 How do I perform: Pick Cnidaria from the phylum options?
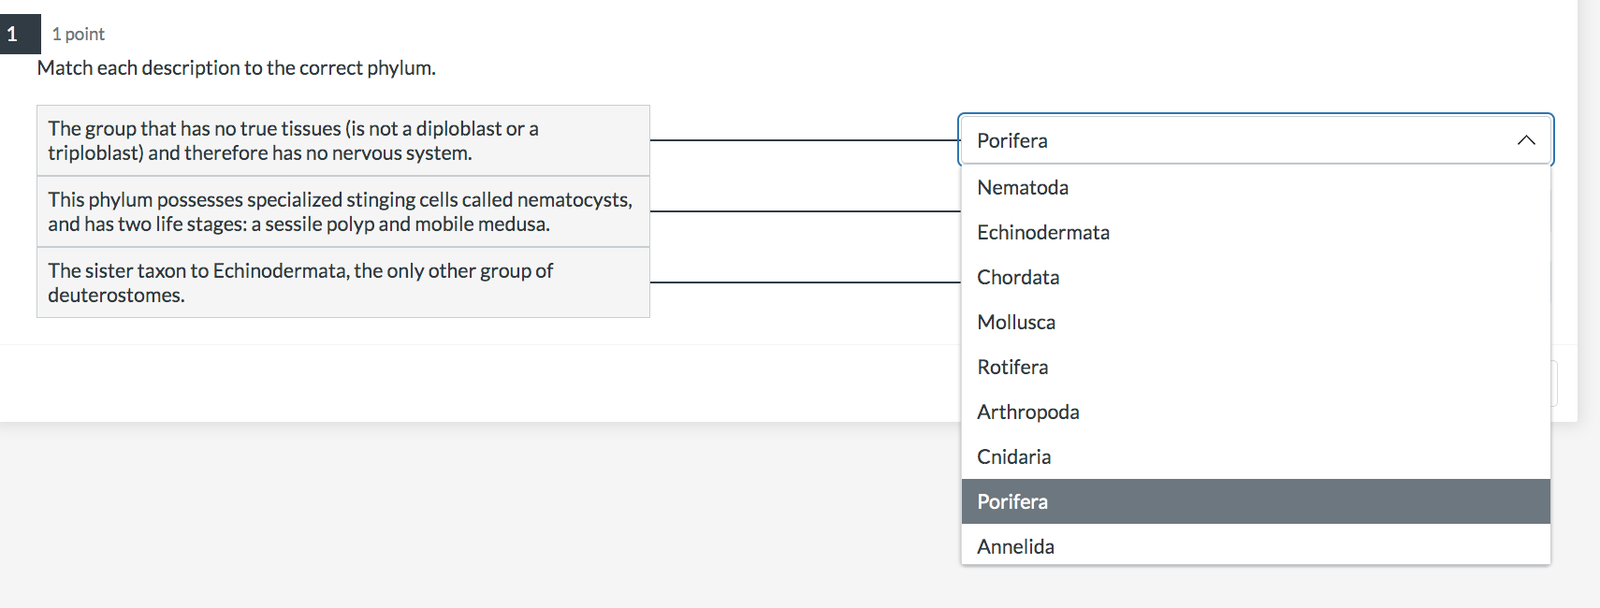coord(1014,456)
